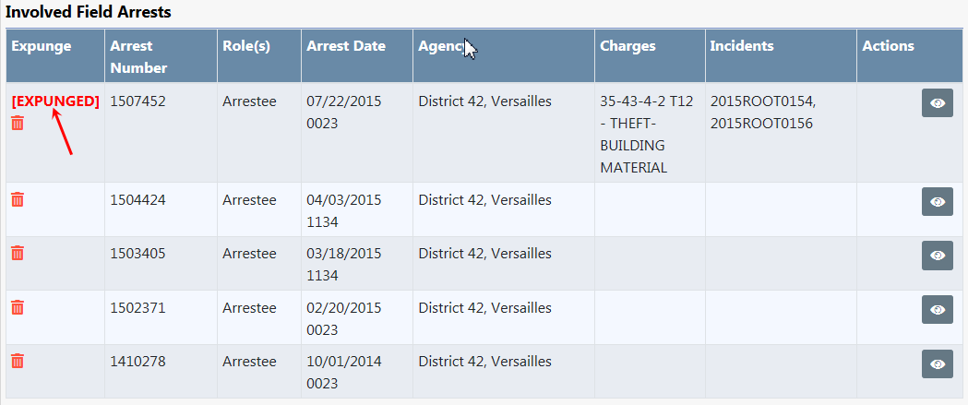This screenshot has height=405, width=968.
Task: Click the red EXPUNGED label
Action: coord(55,101)
